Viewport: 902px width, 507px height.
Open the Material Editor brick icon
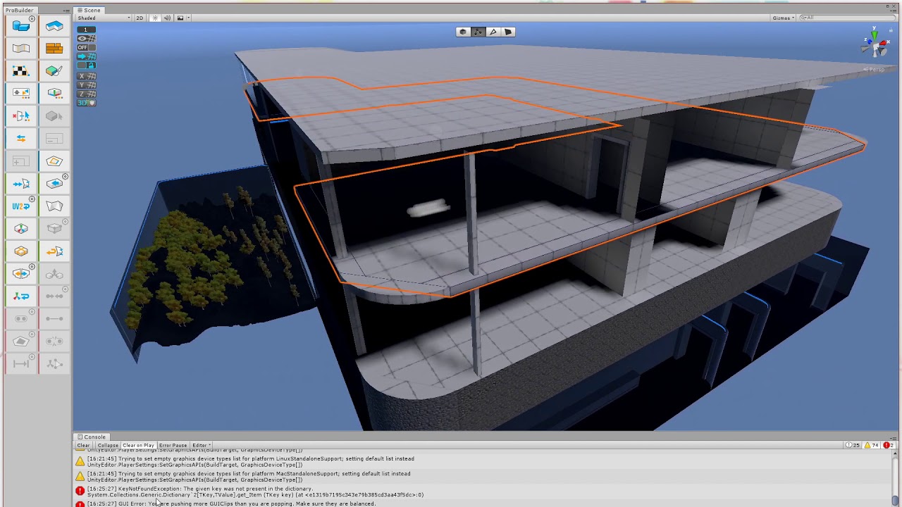click(54, 49)
